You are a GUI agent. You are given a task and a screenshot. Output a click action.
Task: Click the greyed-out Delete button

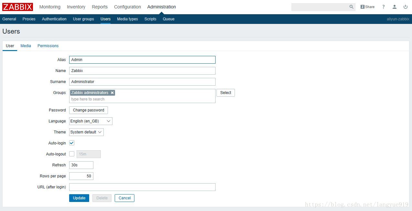(102, 198)
